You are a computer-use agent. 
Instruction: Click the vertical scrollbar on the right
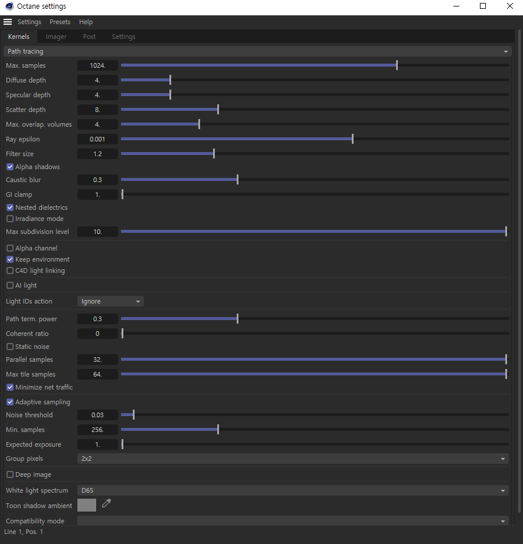coord(519,271)
